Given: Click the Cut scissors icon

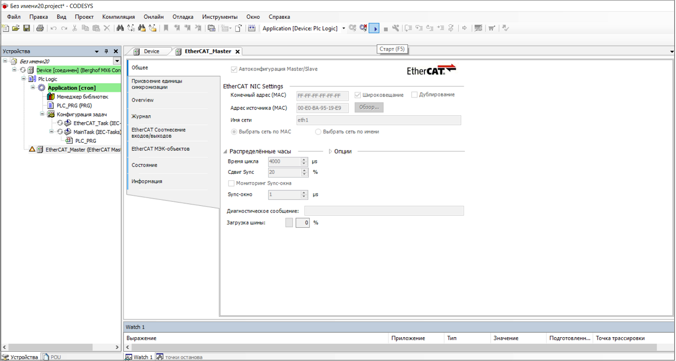Looking at the screenshot, I should click(75, 28).
